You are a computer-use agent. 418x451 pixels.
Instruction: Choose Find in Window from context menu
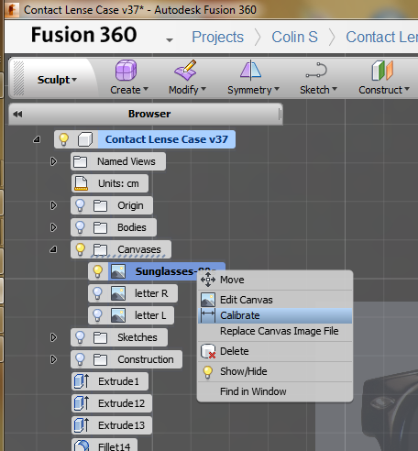275,391
